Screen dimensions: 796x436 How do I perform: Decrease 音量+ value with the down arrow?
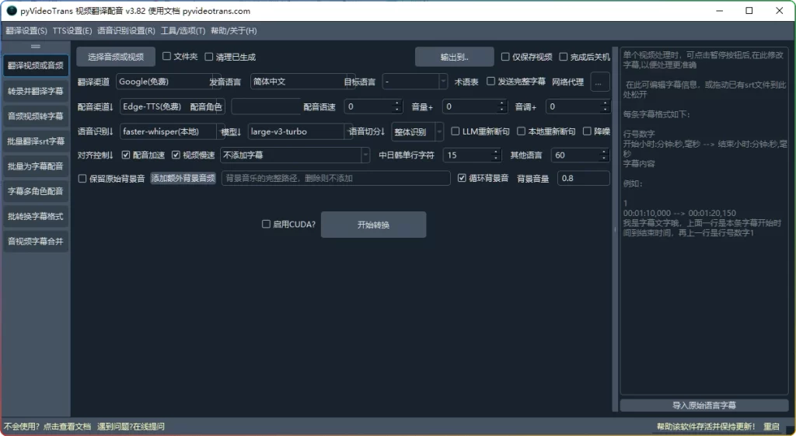click(x=501, y=110)
